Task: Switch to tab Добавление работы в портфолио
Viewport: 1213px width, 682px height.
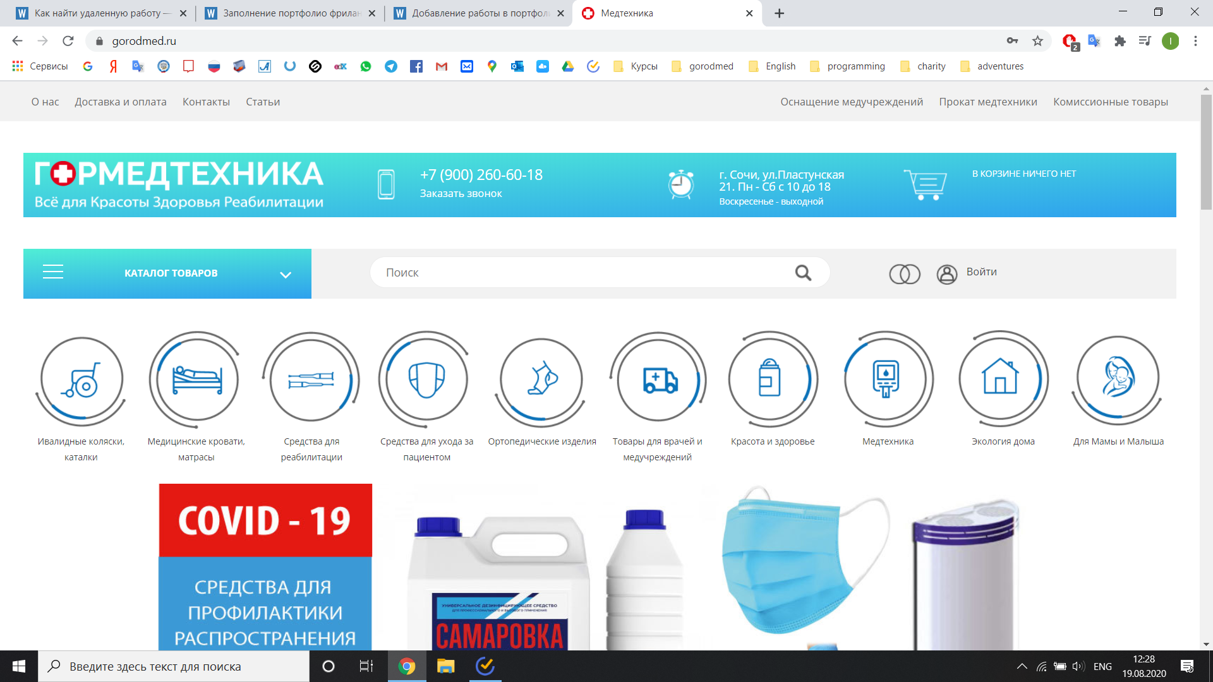Action: coord(478,13)
